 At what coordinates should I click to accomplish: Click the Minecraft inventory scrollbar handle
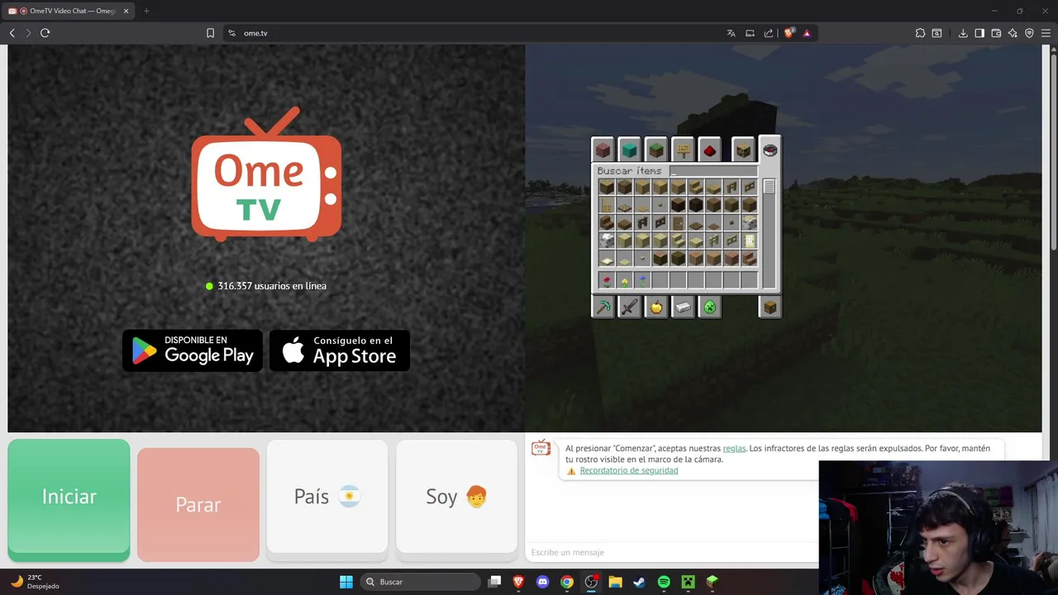coord(770,187)
